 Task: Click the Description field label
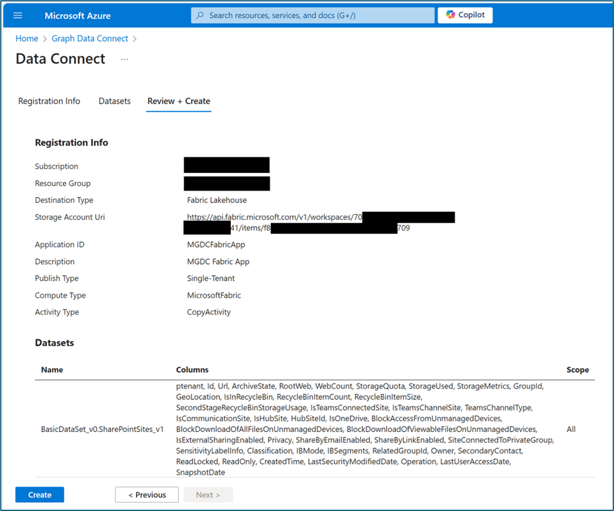(x=55, y=261)
